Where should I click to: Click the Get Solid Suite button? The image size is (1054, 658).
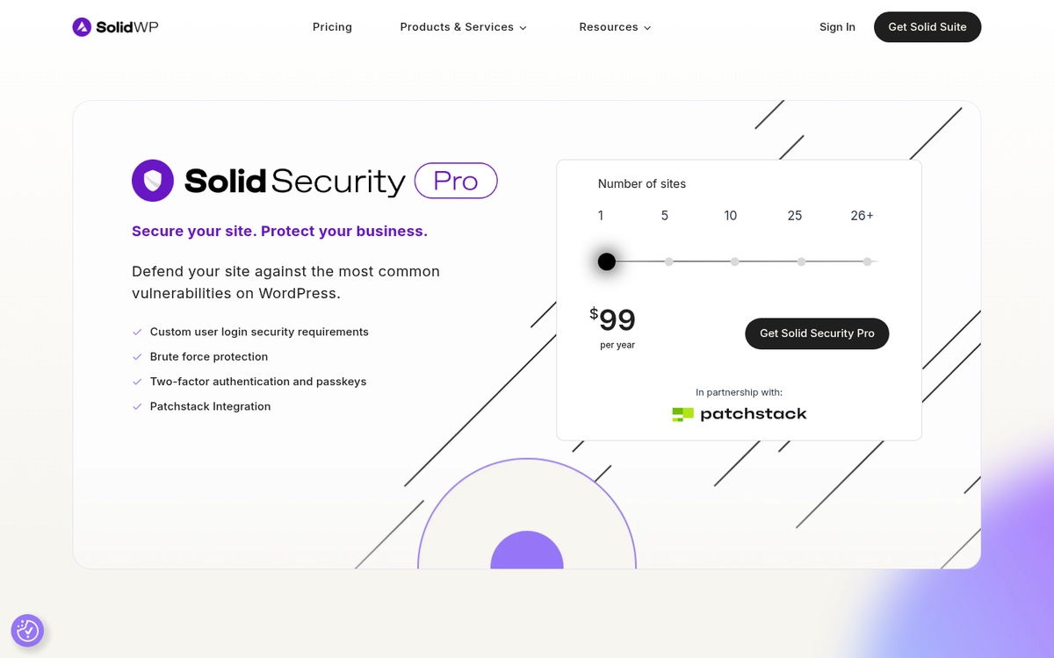click(928, 26)
